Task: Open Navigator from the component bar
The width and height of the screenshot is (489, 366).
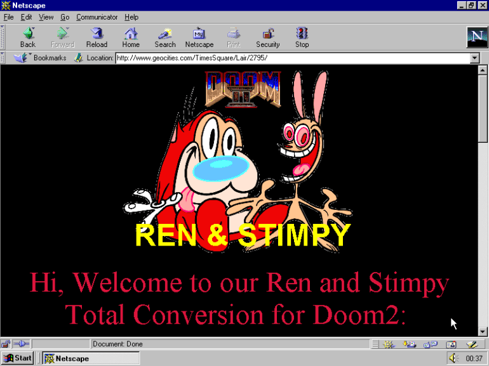Action: 389,344
